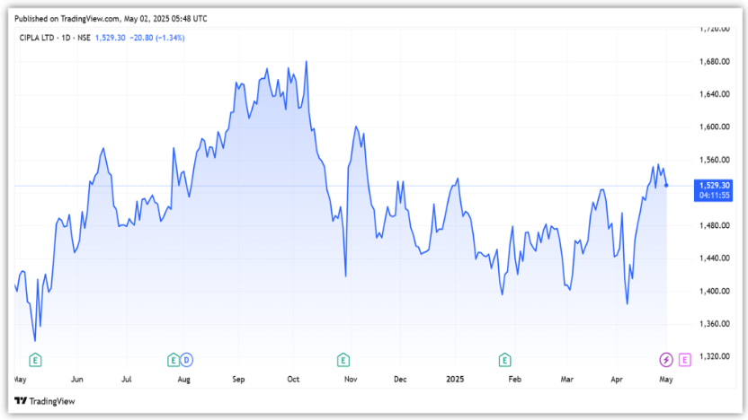The width and height of the screenshot is (748, 420).
Task: Click the Sep label on time axis
Action: tap(238, 380)
